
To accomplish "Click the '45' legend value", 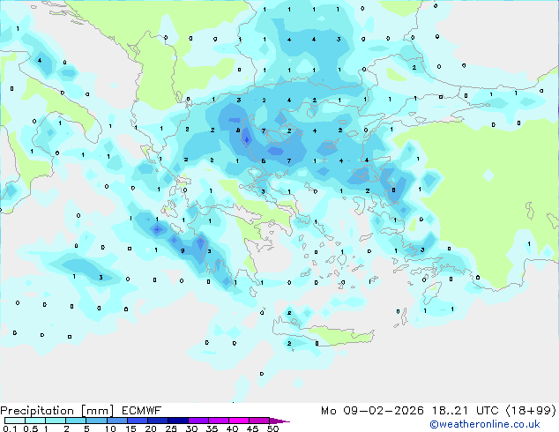I will click(252, 428).
